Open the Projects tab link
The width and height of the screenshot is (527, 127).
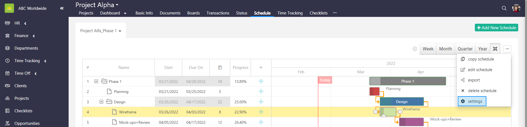point(86,13)
